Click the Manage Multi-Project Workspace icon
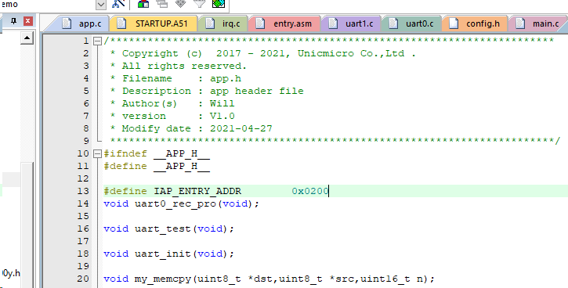Image resolution: width=568 pixels, height=288 pixels. click(162, 4)
